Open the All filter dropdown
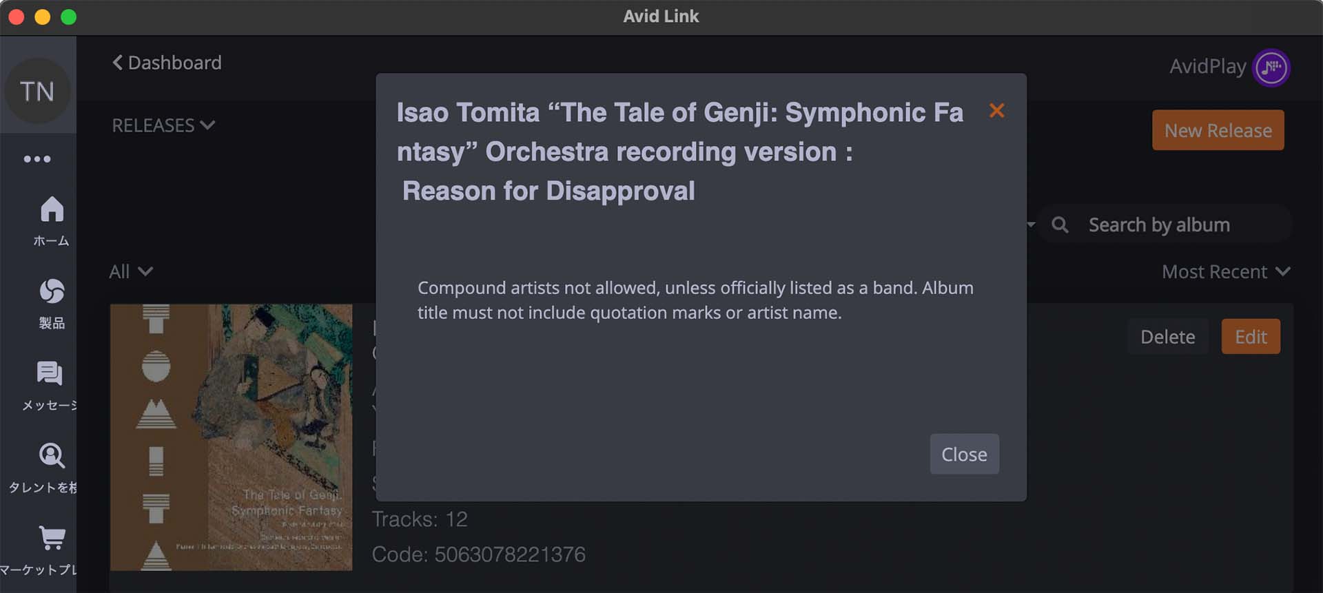 [x=130, y=271]
